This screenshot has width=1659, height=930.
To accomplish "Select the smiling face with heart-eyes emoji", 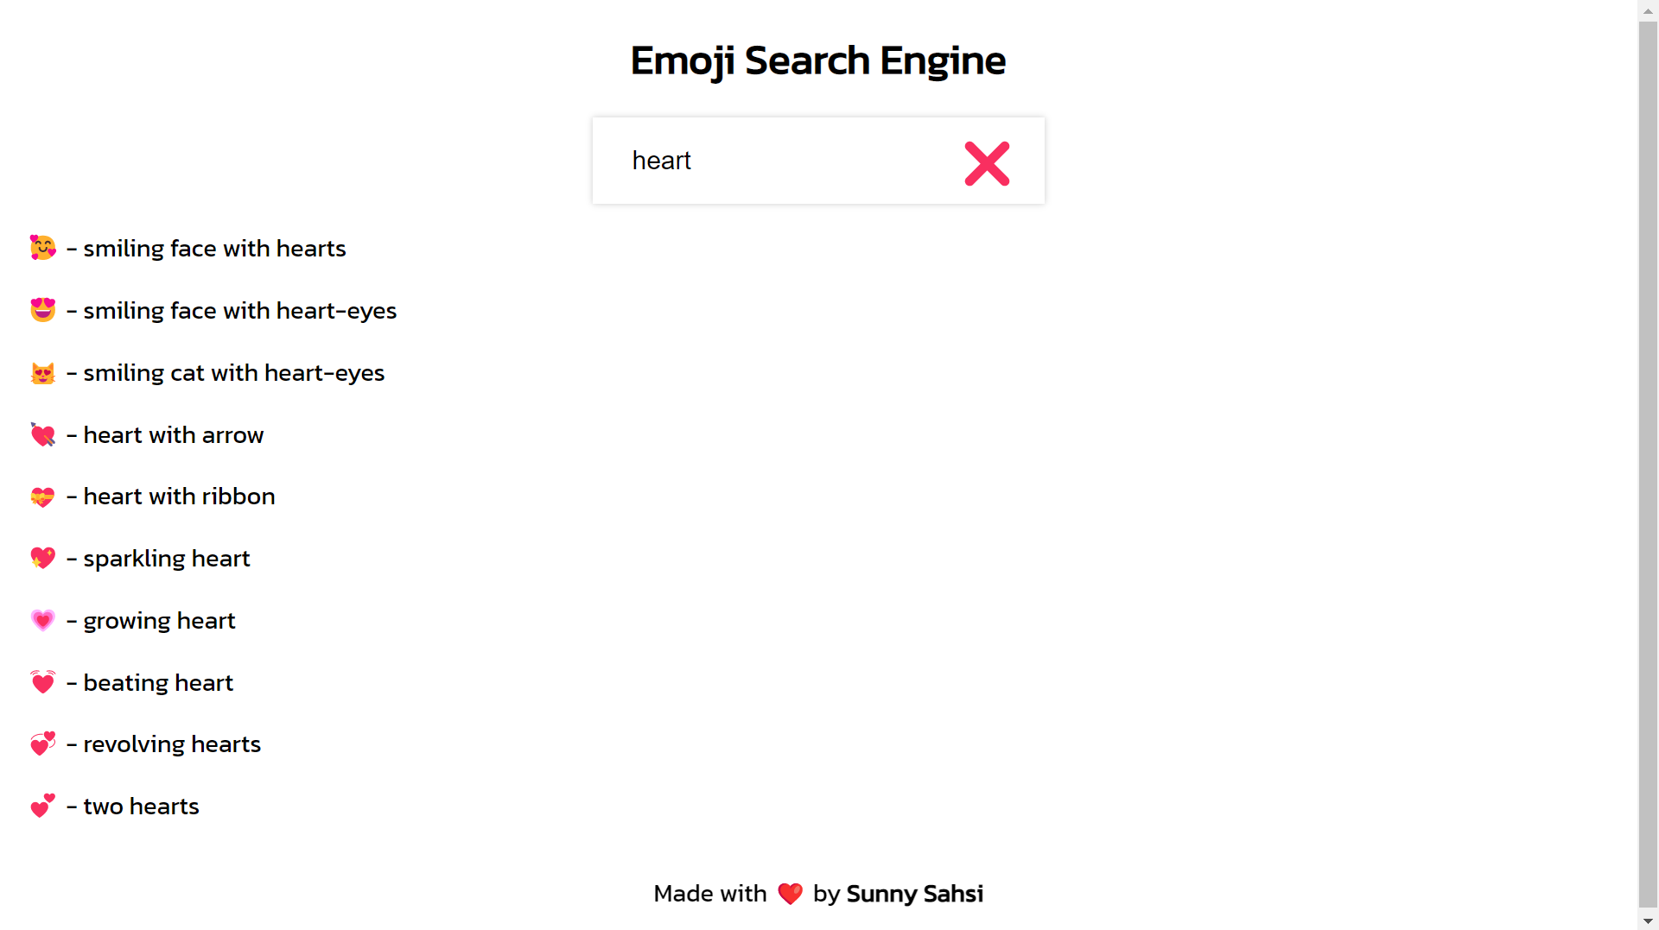I will (x=42, y=310).
